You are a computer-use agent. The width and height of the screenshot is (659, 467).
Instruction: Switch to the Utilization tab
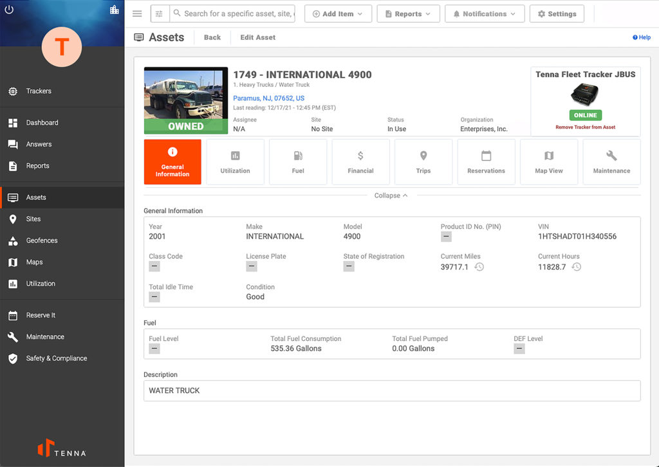click(x=235, y=162)
